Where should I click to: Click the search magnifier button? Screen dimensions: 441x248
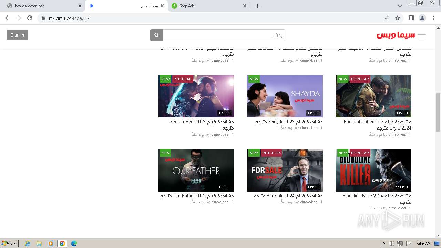point(156,35)
